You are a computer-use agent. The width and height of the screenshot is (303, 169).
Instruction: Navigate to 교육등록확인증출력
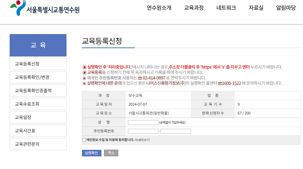[x=38, y=90]
